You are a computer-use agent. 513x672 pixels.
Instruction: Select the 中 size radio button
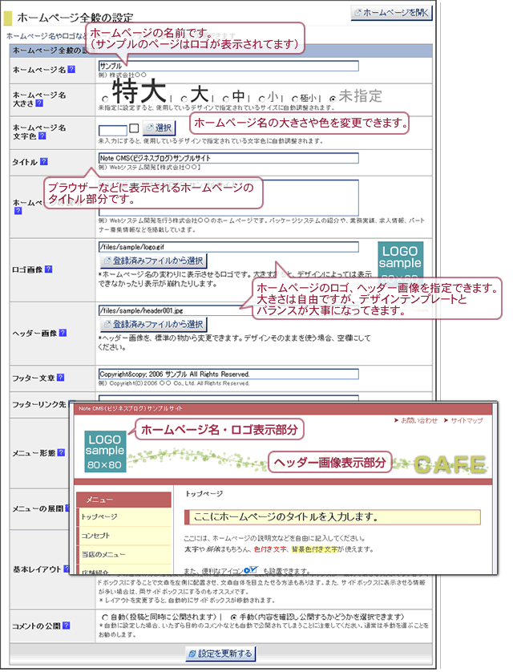(x=226, y=99)
